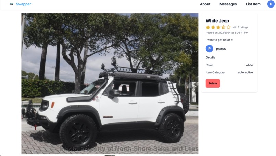Click the white color value

click(x=249, y=65)
